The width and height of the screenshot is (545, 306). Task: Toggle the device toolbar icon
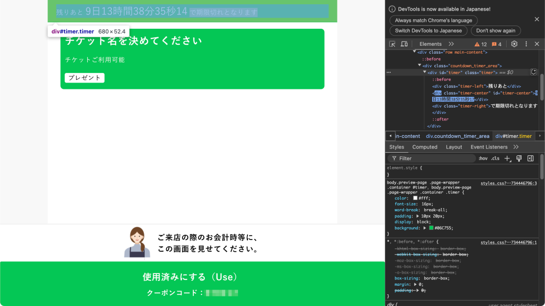pos(404,44)
